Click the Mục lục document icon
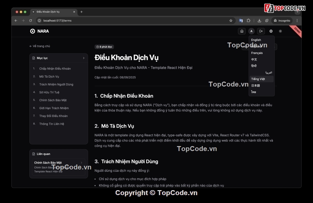This screenshot has height=203, width=313. pos(34,58)
